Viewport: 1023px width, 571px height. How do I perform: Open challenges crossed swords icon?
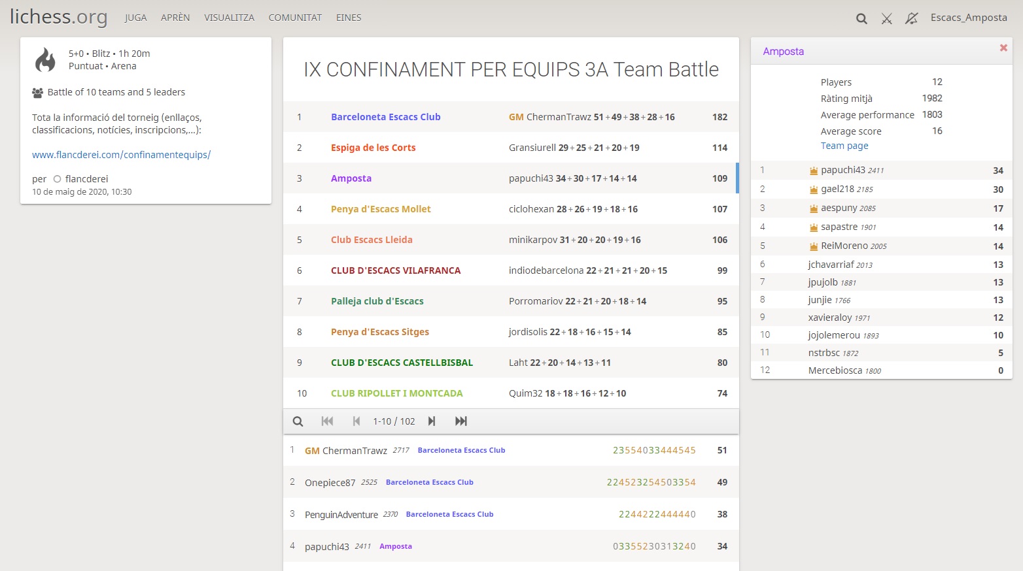pos(886,18)
